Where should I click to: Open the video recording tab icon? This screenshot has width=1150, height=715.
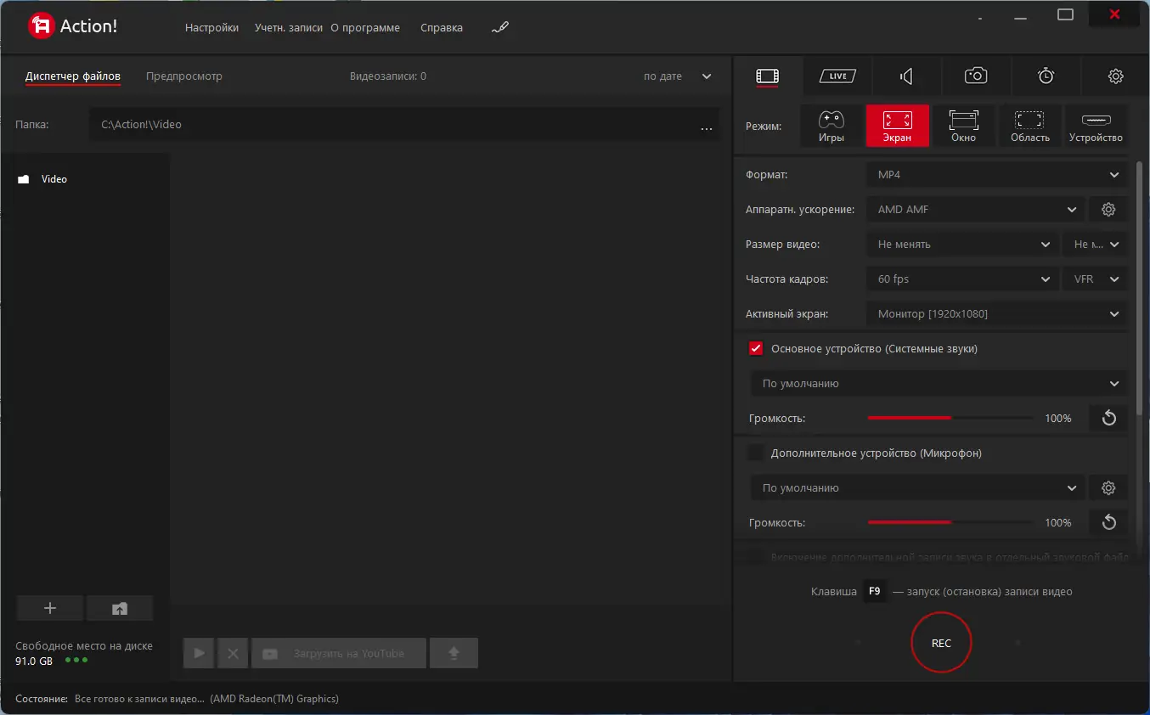pos(767,76)
